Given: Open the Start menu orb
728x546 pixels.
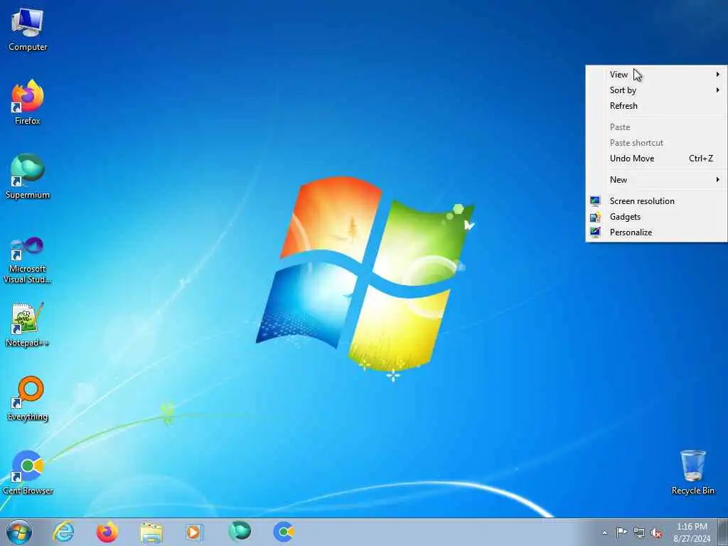Looking at the screenshot, I should (x=19, y=532).
